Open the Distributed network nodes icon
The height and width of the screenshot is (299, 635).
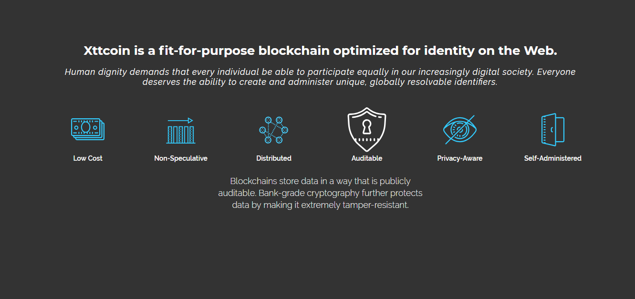[274, 130]
